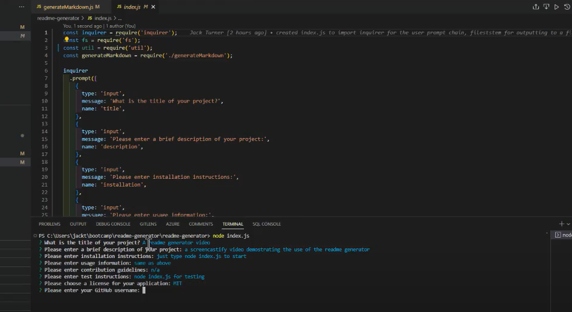
Task: Click the download arrow icon in editor toolbar
Action: [546, 7]
